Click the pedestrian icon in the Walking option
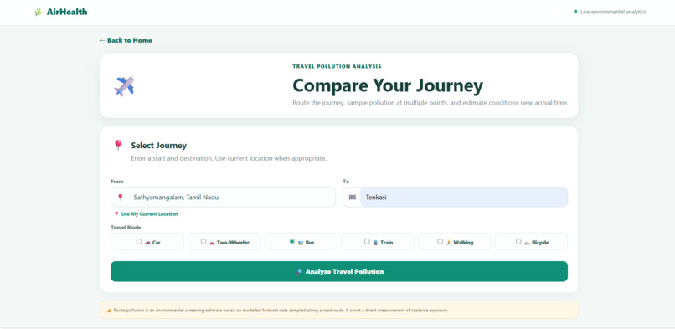The image size is (675, 329). point(449,243)
